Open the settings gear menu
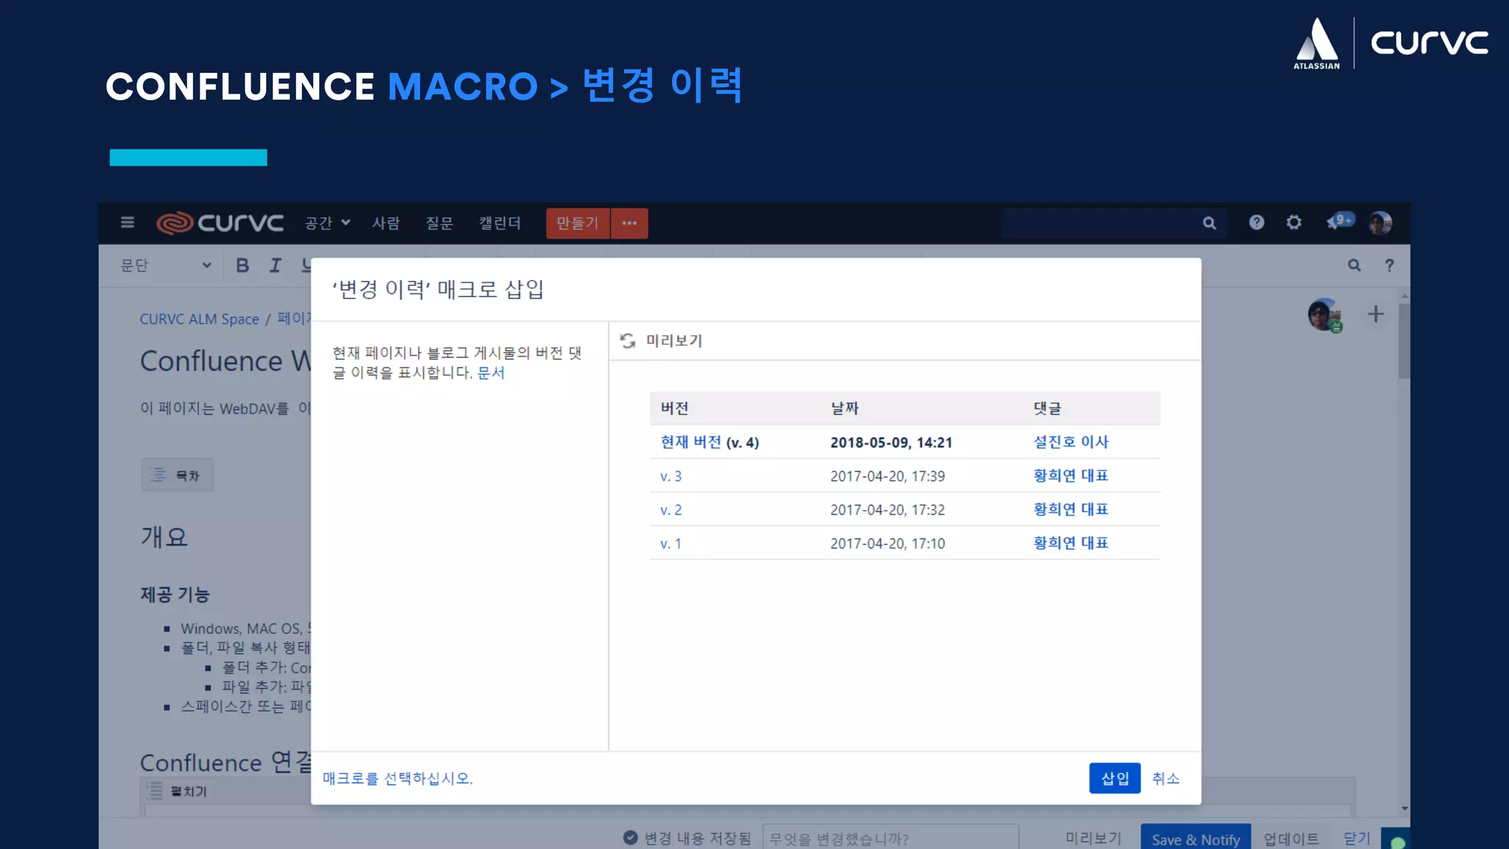Viewport: 1509px width, 849px height. pyautogui.click(x=1294, y=222)
